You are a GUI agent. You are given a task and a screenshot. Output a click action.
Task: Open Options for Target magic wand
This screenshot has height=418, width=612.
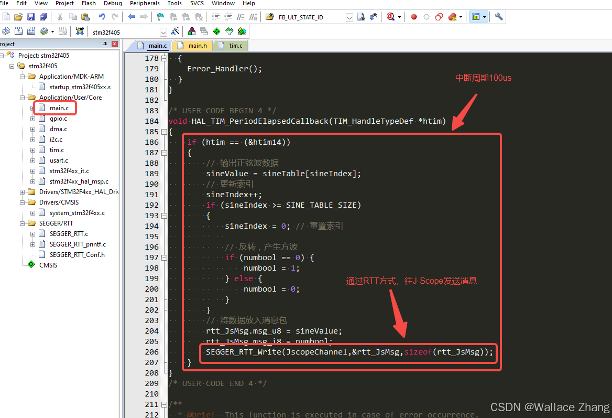tap(175, 31)
